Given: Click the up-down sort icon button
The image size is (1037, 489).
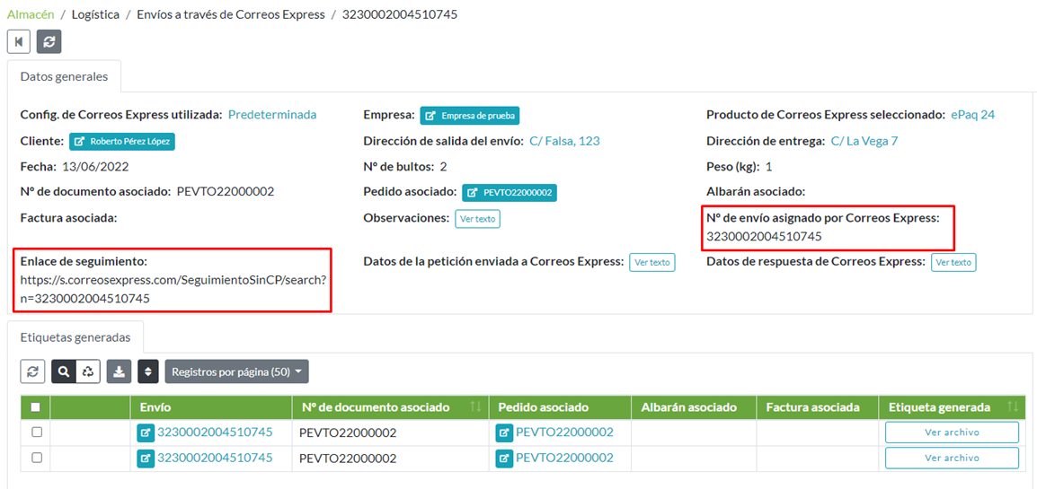Looking at the screenshot, I should point(147,371).
